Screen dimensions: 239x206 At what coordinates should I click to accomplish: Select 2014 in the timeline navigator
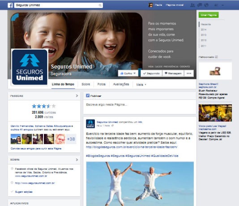tap(204, 29)
